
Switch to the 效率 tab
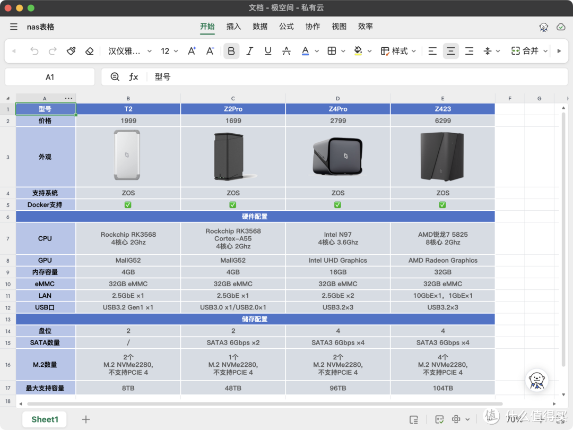point(365,27)
